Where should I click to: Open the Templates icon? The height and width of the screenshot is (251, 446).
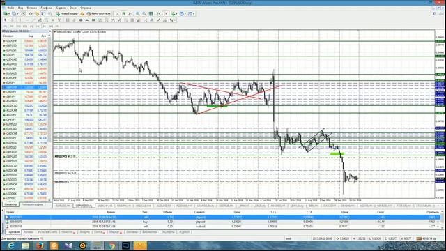pos(190,14)
